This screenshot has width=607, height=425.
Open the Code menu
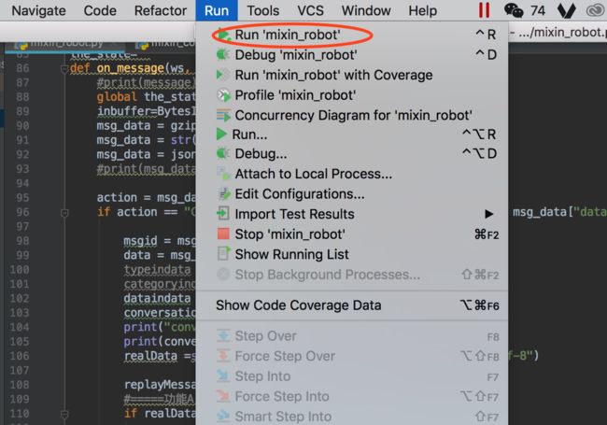(x=100, y=10)
